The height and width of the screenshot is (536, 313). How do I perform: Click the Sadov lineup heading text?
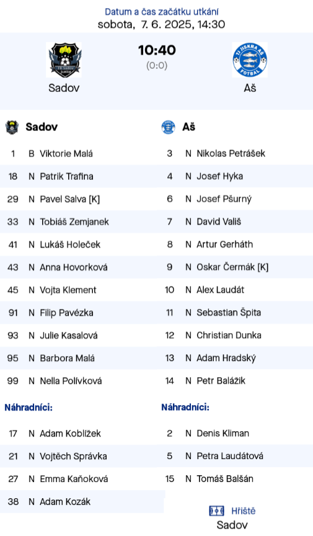(42, 127)
